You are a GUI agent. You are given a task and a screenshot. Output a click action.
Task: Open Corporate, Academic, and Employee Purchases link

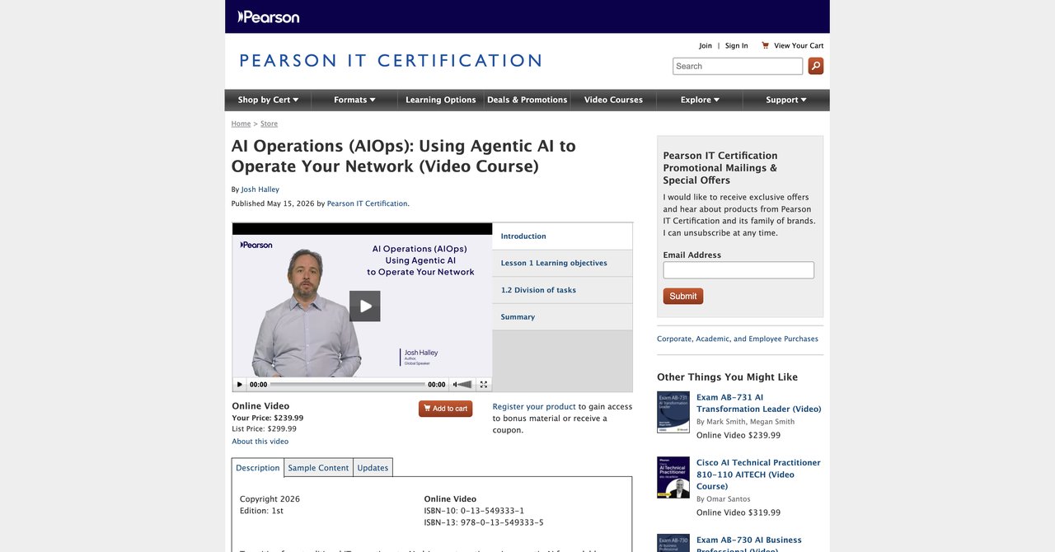tap(738, 339)
